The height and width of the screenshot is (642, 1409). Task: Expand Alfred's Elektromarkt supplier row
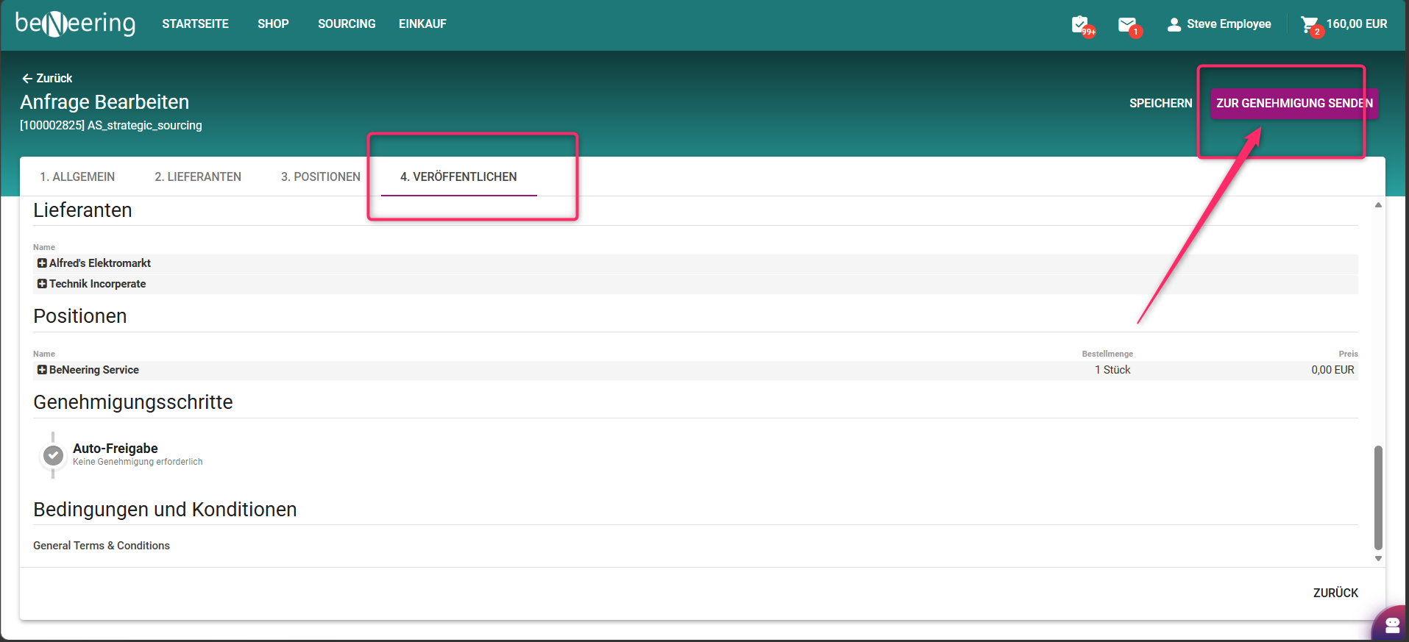tap(42, 263)
